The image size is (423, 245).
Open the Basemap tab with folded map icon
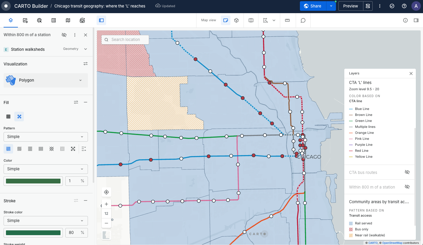pos(68,20)
